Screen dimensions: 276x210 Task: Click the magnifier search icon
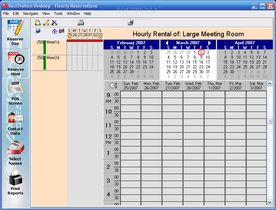(38, 31)
